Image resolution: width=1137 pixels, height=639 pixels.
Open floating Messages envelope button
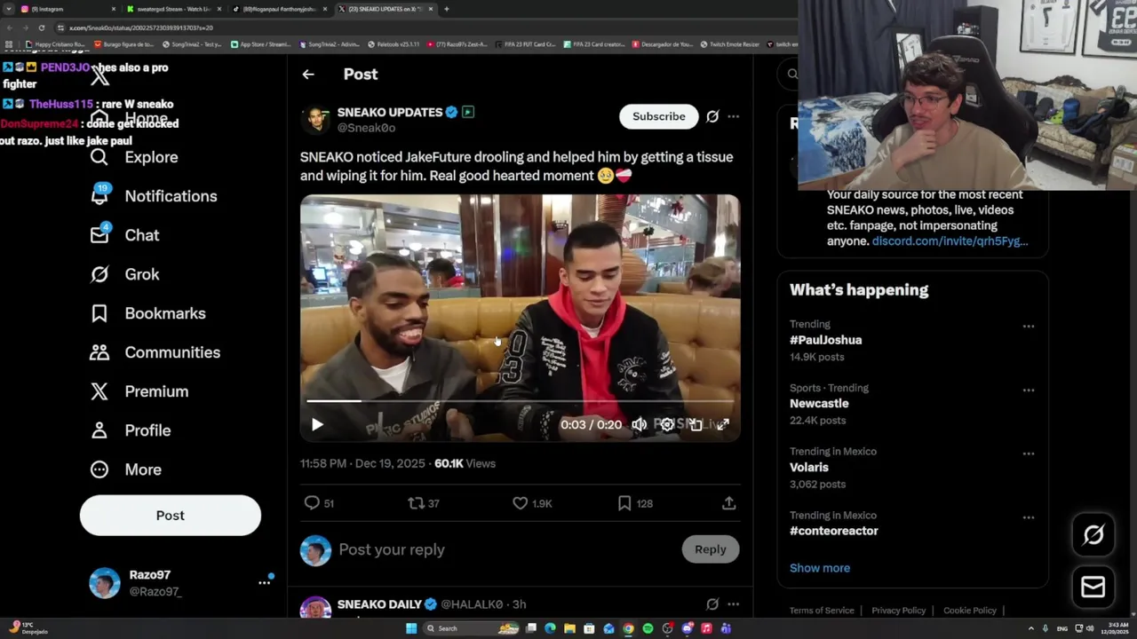[x=1093, y=588]
